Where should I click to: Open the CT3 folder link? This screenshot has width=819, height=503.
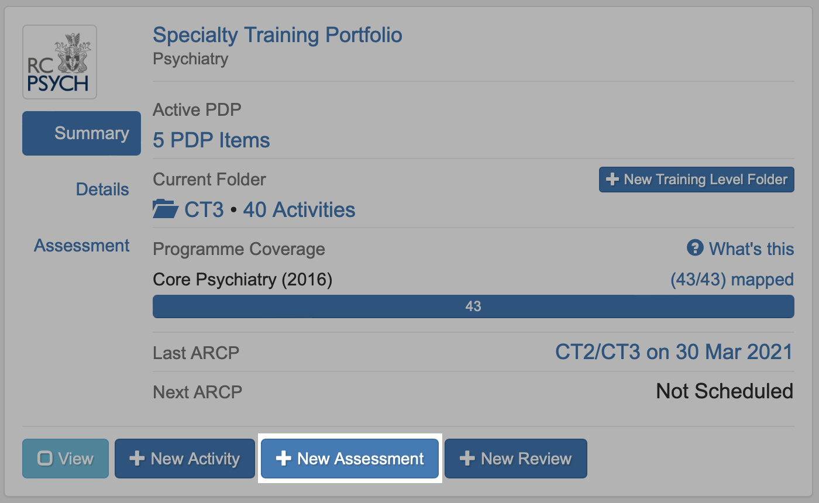point(204,209)
